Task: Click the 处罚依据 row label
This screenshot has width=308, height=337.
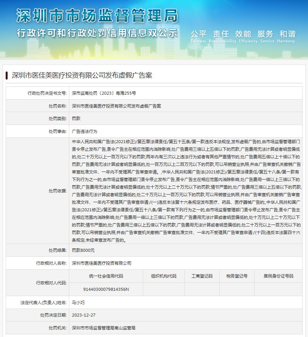Action: [57, 191]
